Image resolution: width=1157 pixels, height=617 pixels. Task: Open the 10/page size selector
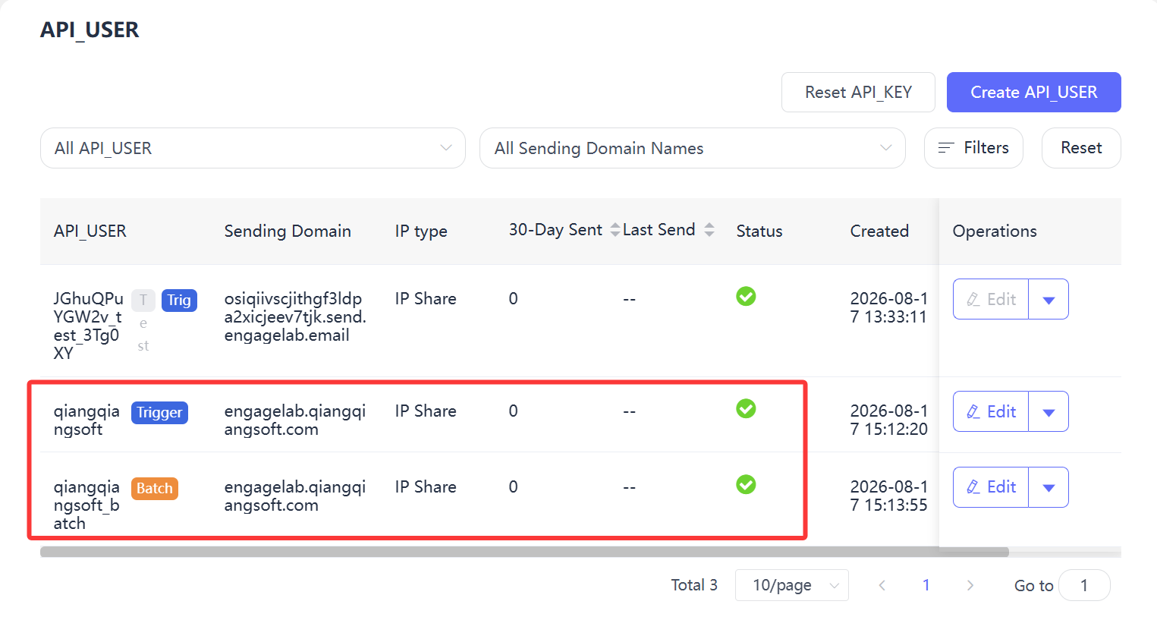coord(791,585)
